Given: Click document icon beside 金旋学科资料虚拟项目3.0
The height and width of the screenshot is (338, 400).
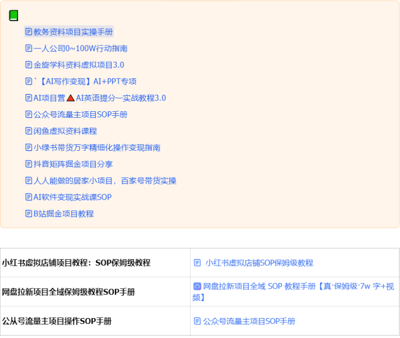Looking at the screenshot, I should click(x=28, y=65).
